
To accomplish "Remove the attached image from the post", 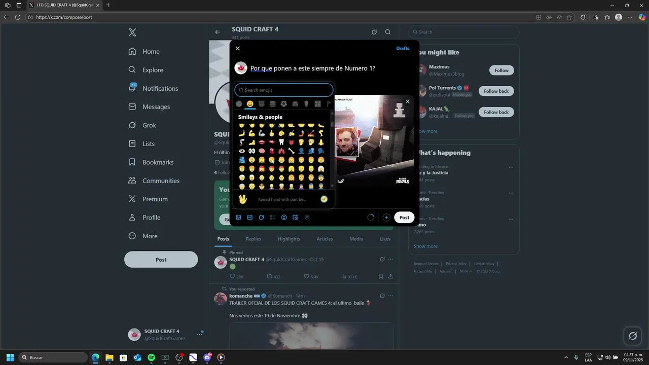I will coord(408,102).
